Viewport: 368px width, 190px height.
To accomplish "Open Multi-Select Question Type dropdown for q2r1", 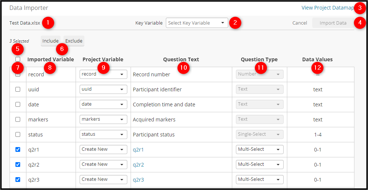I will [259, 149].
